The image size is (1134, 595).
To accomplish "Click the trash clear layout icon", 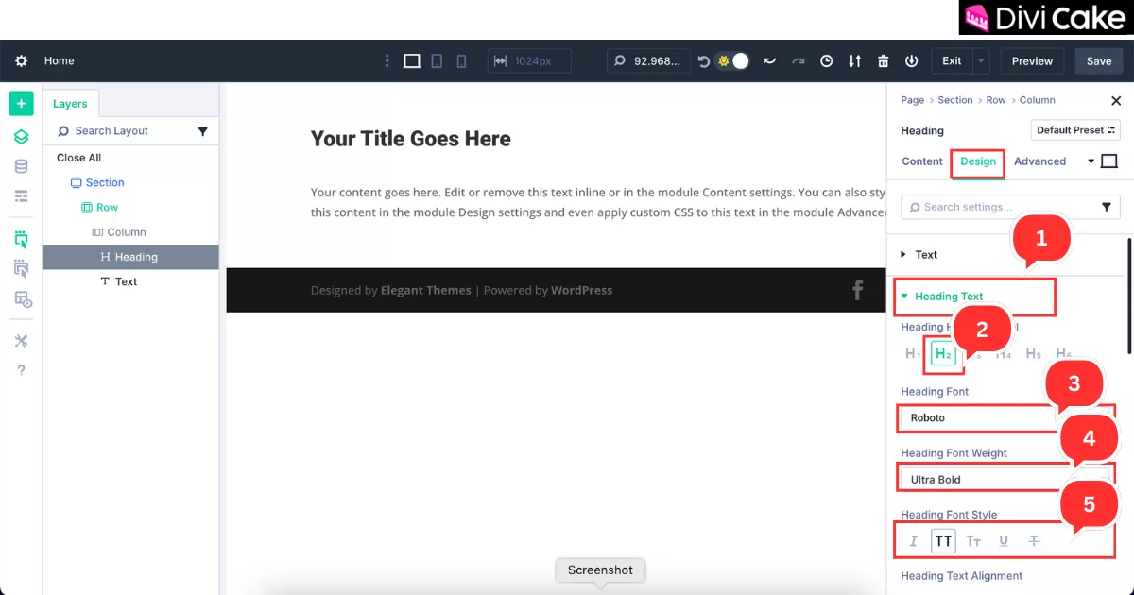I will coord(884,61).
